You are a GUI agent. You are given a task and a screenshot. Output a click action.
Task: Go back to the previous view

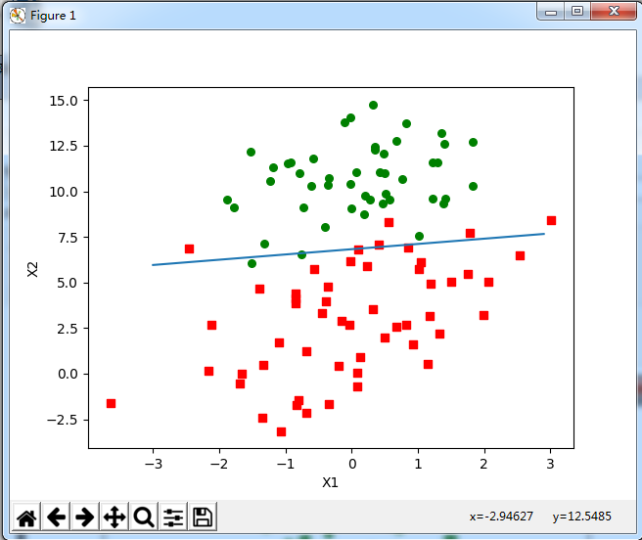click(x=56, y=517)
